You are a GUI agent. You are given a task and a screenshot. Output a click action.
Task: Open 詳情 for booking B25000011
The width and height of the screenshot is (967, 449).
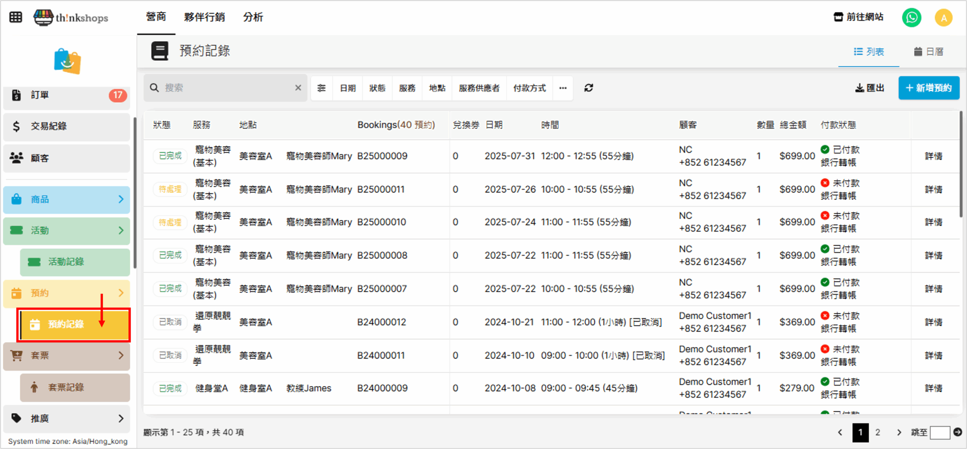[933, 189]
